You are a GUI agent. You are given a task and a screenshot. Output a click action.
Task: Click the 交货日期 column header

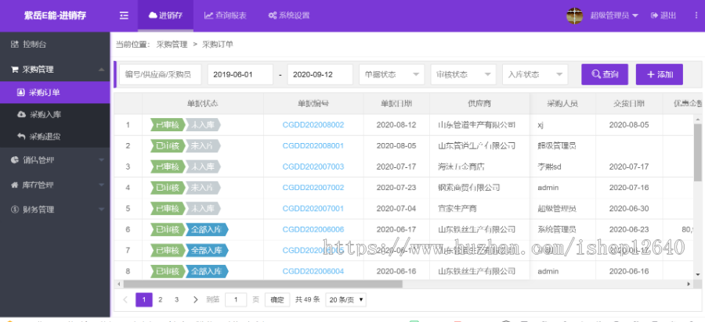pos(629,104)
